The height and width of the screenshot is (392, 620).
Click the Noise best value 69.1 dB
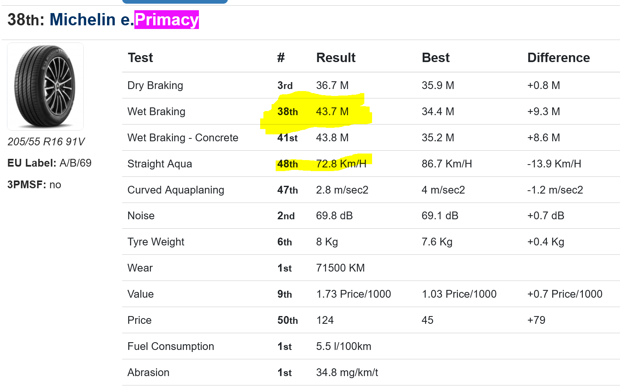tap(440, 216)
